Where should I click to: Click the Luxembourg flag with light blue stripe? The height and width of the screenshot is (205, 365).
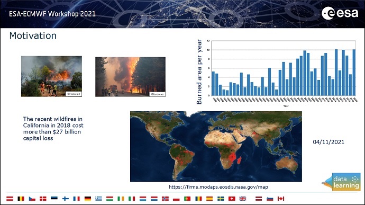pos(143,199)
